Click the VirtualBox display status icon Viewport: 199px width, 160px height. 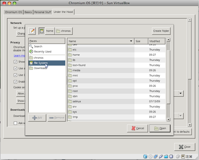pos(171,157)
